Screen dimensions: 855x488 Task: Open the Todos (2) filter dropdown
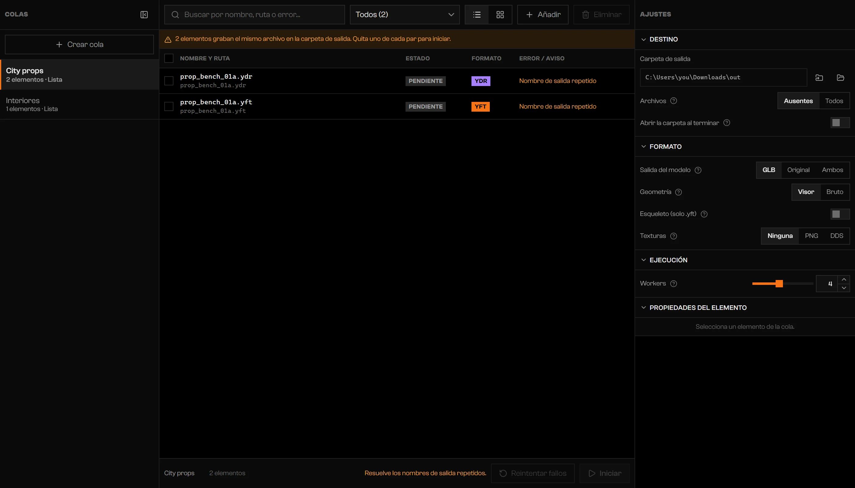pos(405,14)
